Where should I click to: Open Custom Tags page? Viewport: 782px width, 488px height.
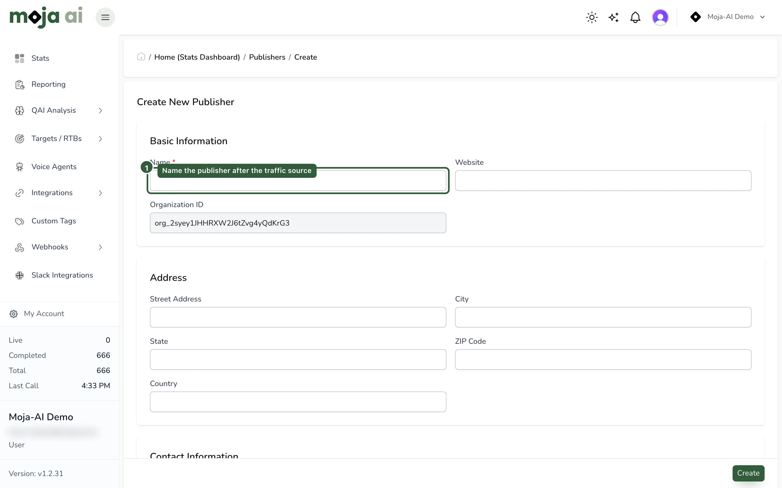coord(54,221)
